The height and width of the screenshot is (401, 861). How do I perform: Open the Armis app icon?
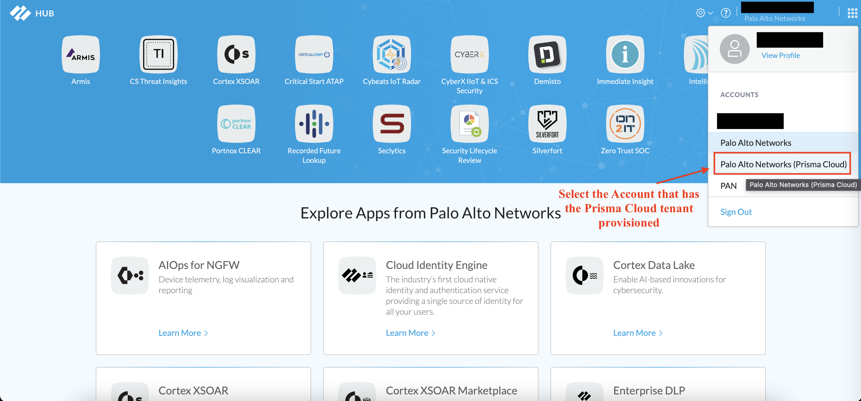tap(80, 54)
